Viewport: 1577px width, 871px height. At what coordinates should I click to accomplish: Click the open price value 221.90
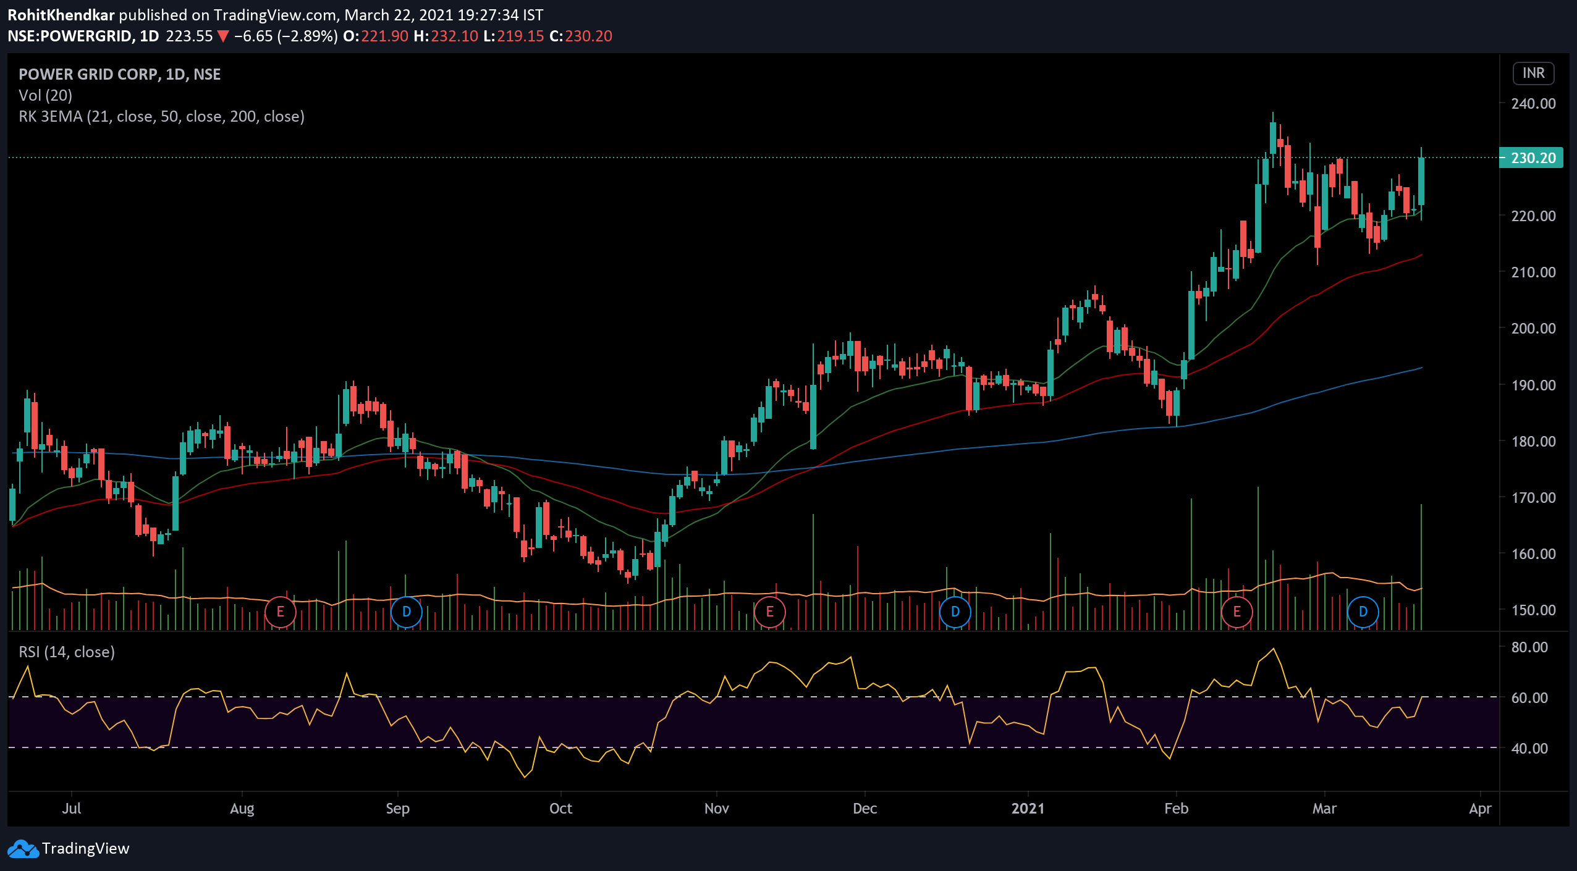pos(384,36)
